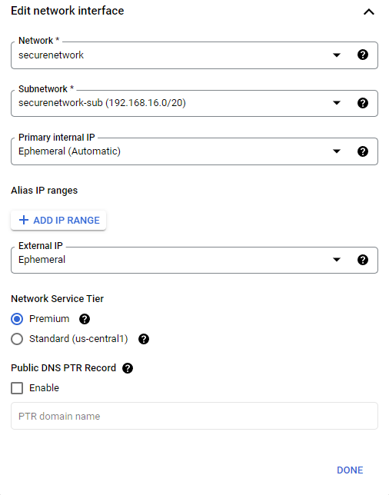This screenshot has height=495, width=389.
Task: Focus the PTR domain name field
Action: [x=194, y=416]
